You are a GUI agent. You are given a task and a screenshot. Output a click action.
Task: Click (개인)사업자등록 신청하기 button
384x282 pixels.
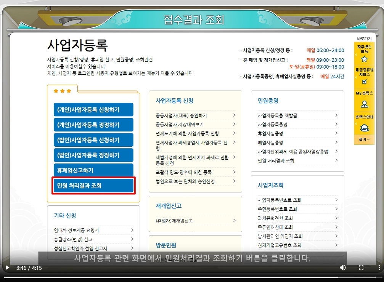tap(93, 110)
